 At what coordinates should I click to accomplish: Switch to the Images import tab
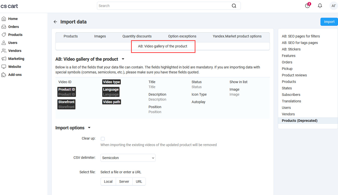[x=100, y=36]
